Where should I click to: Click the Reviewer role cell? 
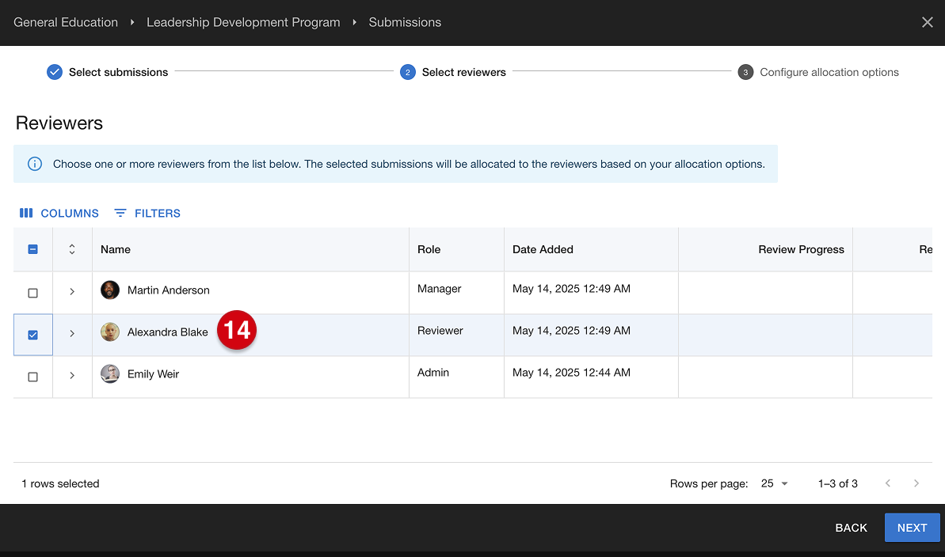pos(456,335)
